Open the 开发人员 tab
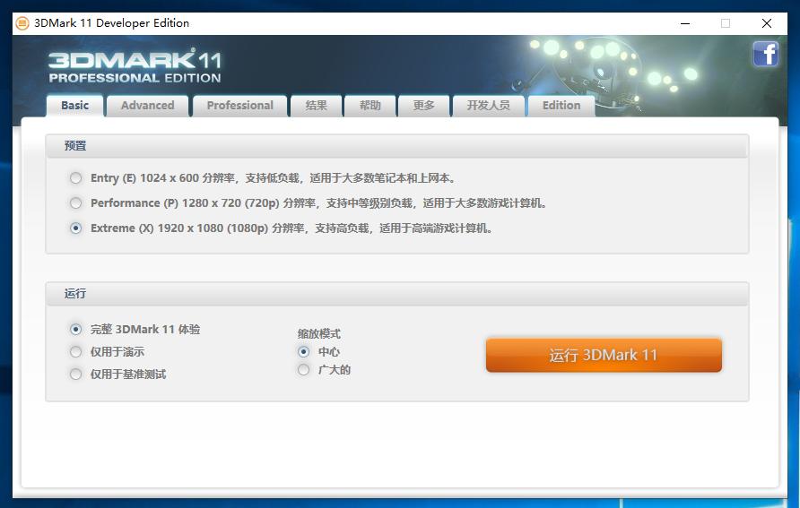Screen dimensions: 800x508 point(488,106)
